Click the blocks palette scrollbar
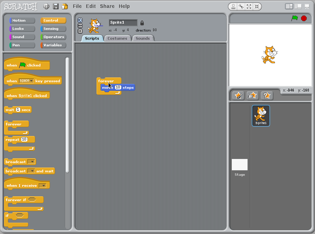The height and width of the screenshot is (234, 315). click(x=67, y=115)
